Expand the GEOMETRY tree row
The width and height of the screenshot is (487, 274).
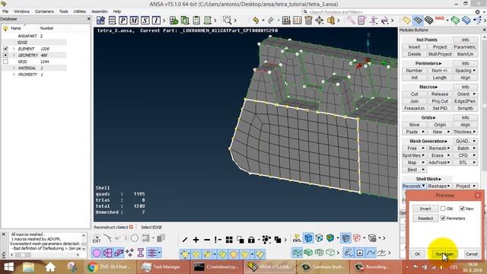(14, 56)
